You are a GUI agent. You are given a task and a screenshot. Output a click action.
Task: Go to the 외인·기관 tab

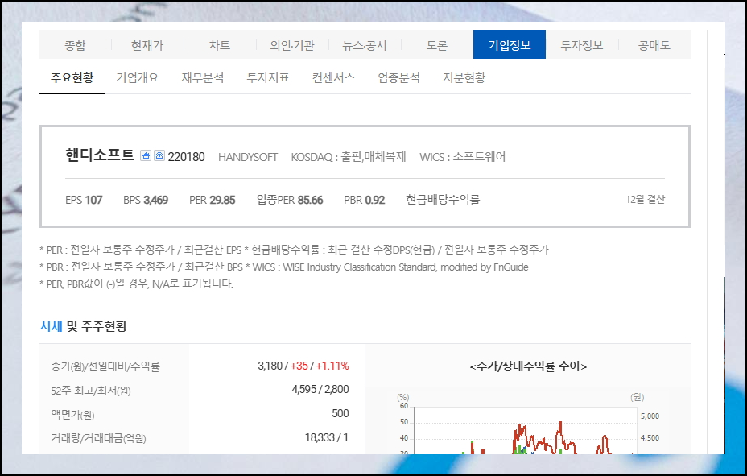(x=292, y=45)
